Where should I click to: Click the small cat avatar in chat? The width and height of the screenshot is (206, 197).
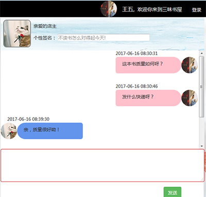pos(9,131)
